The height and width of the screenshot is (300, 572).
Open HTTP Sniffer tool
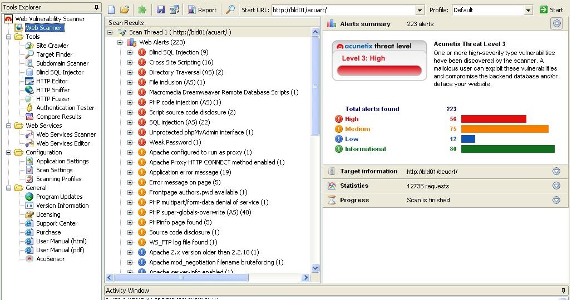52,90
